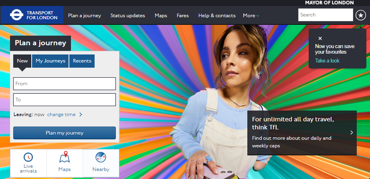This screenshot has width=370, height=179.
Task: Open Help & contacts page
Action: point(217,16)
